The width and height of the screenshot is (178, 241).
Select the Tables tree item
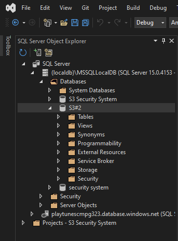pos(86,117)
